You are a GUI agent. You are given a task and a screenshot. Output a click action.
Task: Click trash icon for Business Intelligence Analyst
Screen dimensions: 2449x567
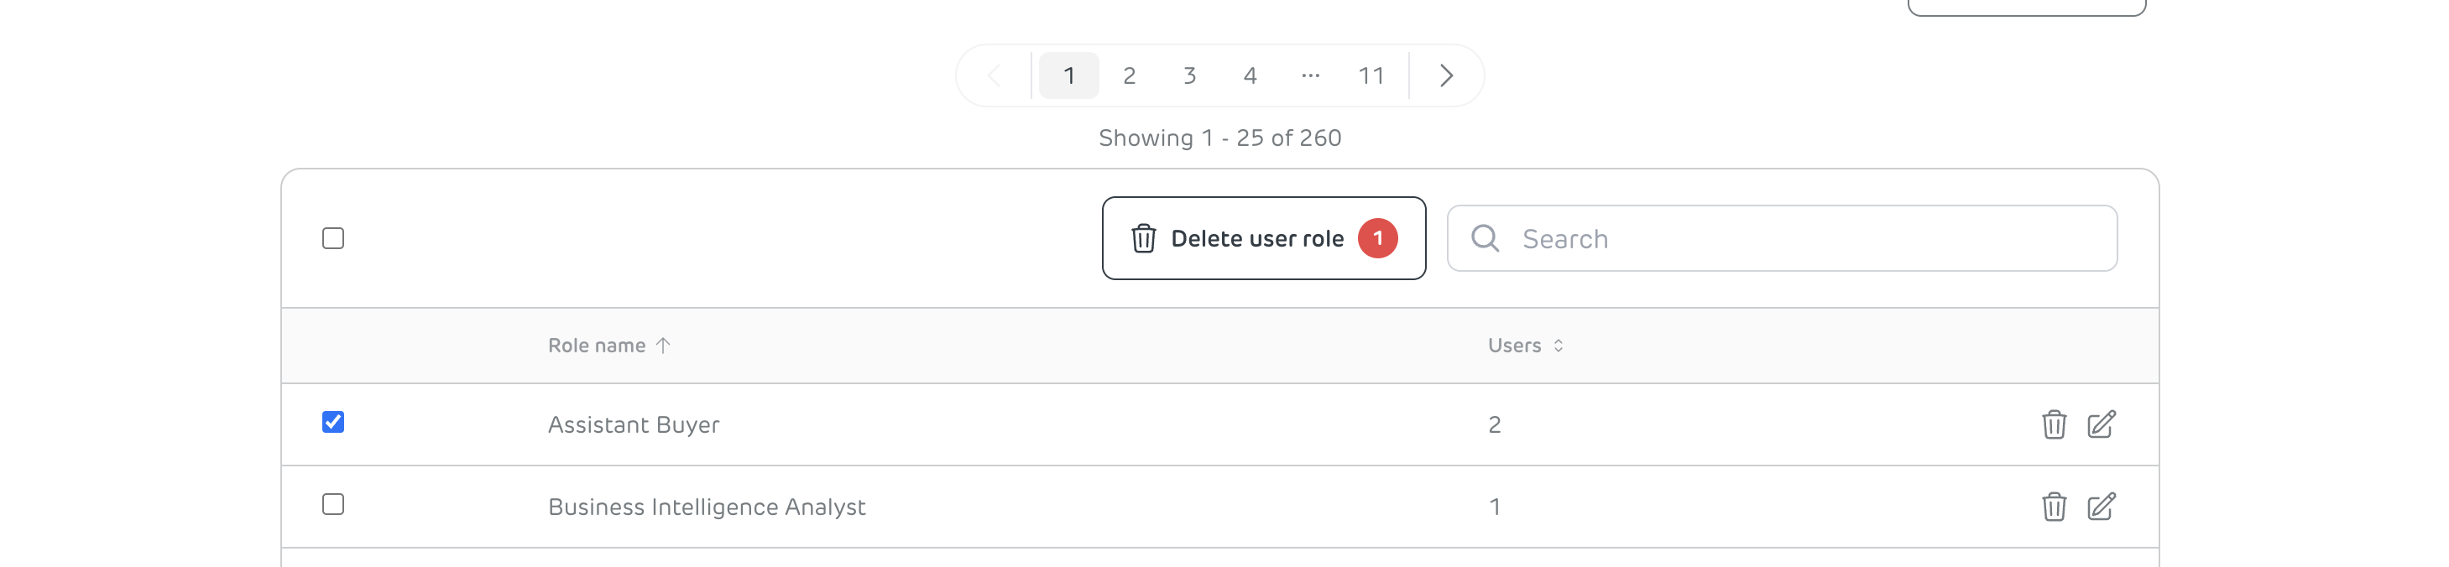(2054, 507)
